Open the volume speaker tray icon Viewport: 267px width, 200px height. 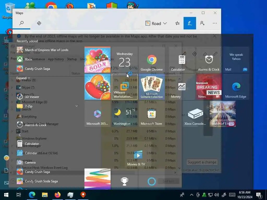217,195
